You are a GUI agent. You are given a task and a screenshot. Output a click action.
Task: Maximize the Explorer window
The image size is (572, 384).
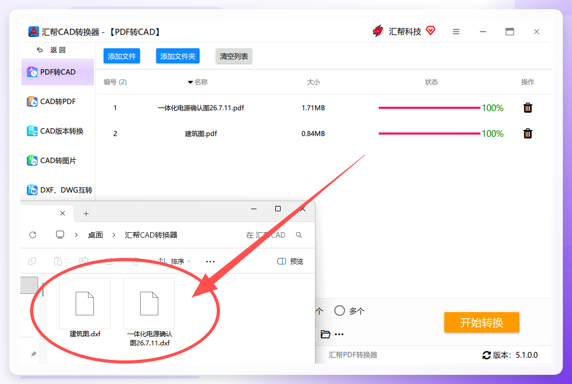(278, 209)
